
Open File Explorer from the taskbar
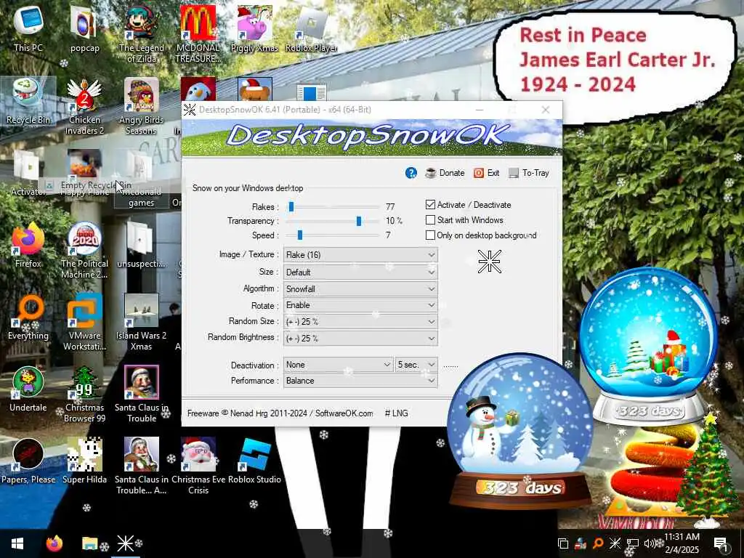pos(89,543)
